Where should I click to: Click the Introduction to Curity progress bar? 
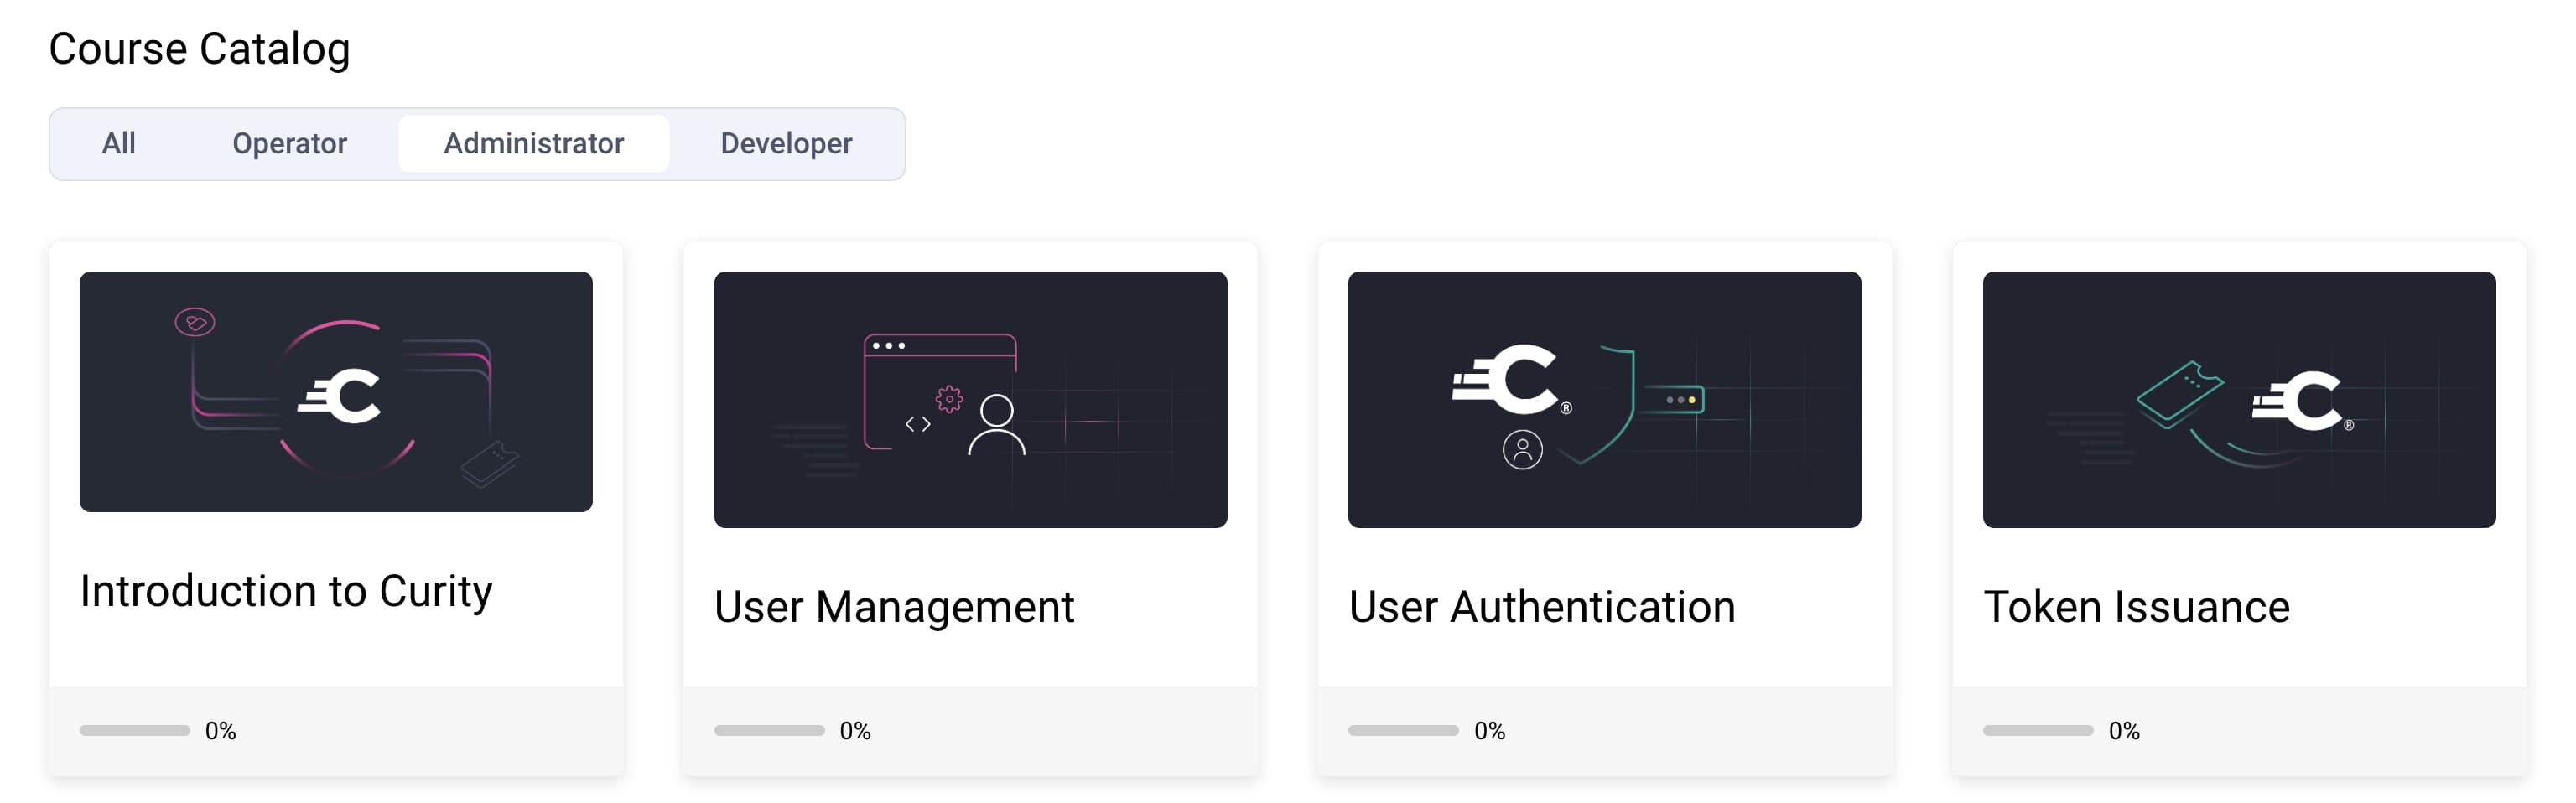(135, 731)
